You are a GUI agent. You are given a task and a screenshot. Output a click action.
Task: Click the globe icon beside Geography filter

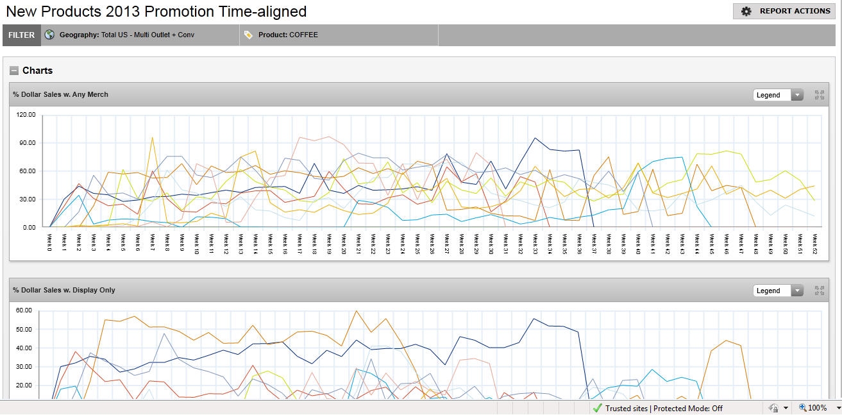point(49,35)
